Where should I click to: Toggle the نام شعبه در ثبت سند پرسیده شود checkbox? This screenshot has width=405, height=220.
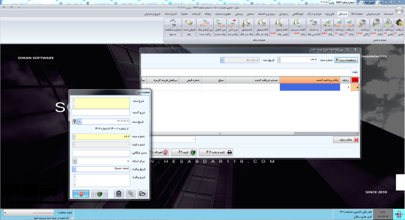coord(72,218)
